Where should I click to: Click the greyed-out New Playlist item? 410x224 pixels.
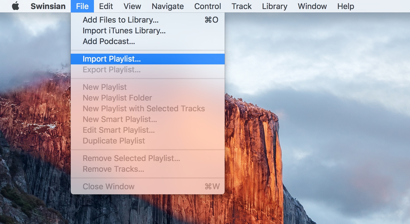coord(148,87)
